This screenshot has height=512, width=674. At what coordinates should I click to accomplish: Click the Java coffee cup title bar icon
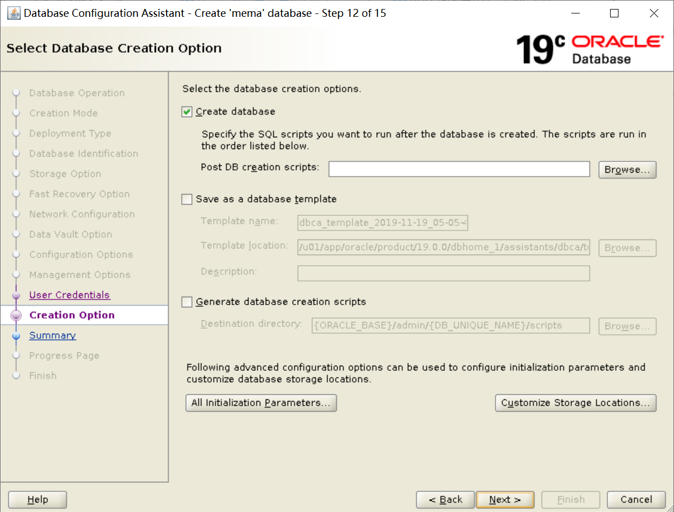[x=13, y=12]
